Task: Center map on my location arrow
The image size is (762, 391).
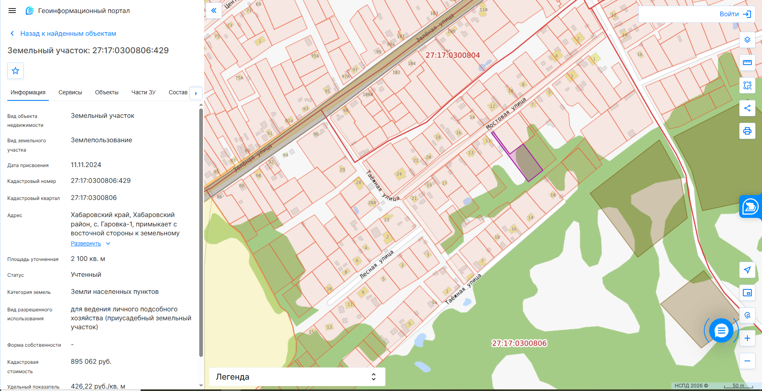Action: click(x=747, y=270)
